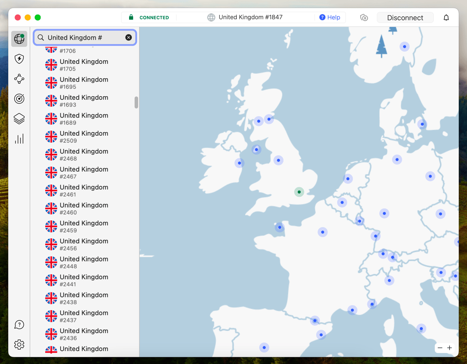Image resolution: width=467 pixels, height=364 pixels.
Task: Click the pause connection icon in toolbar
Action: point(364,18)
